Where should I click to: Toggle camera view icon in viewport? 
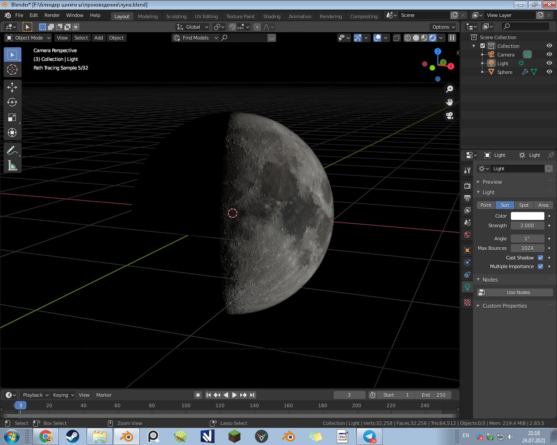(x=450, y=116)
